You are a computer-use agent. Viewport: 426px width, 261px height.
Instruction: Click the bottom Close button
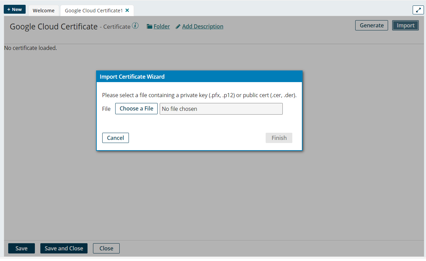point(106,248)
